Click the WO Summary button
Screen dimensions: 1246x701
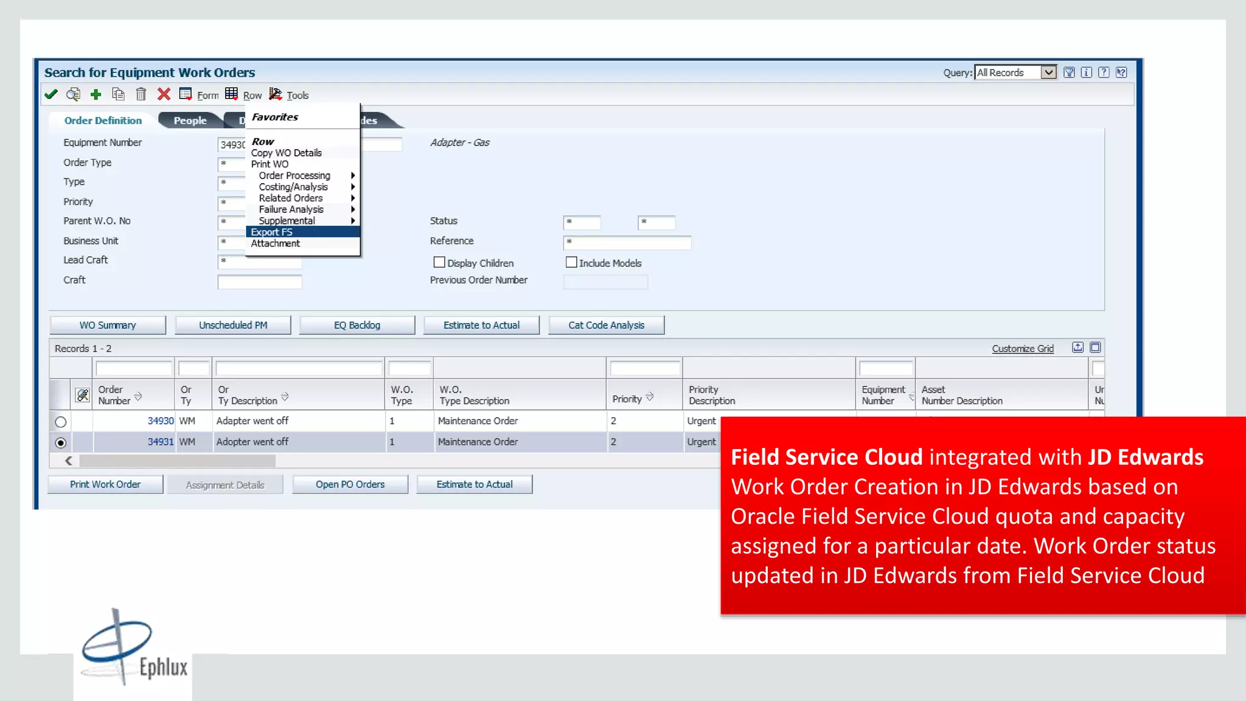[x=108, y=325]
